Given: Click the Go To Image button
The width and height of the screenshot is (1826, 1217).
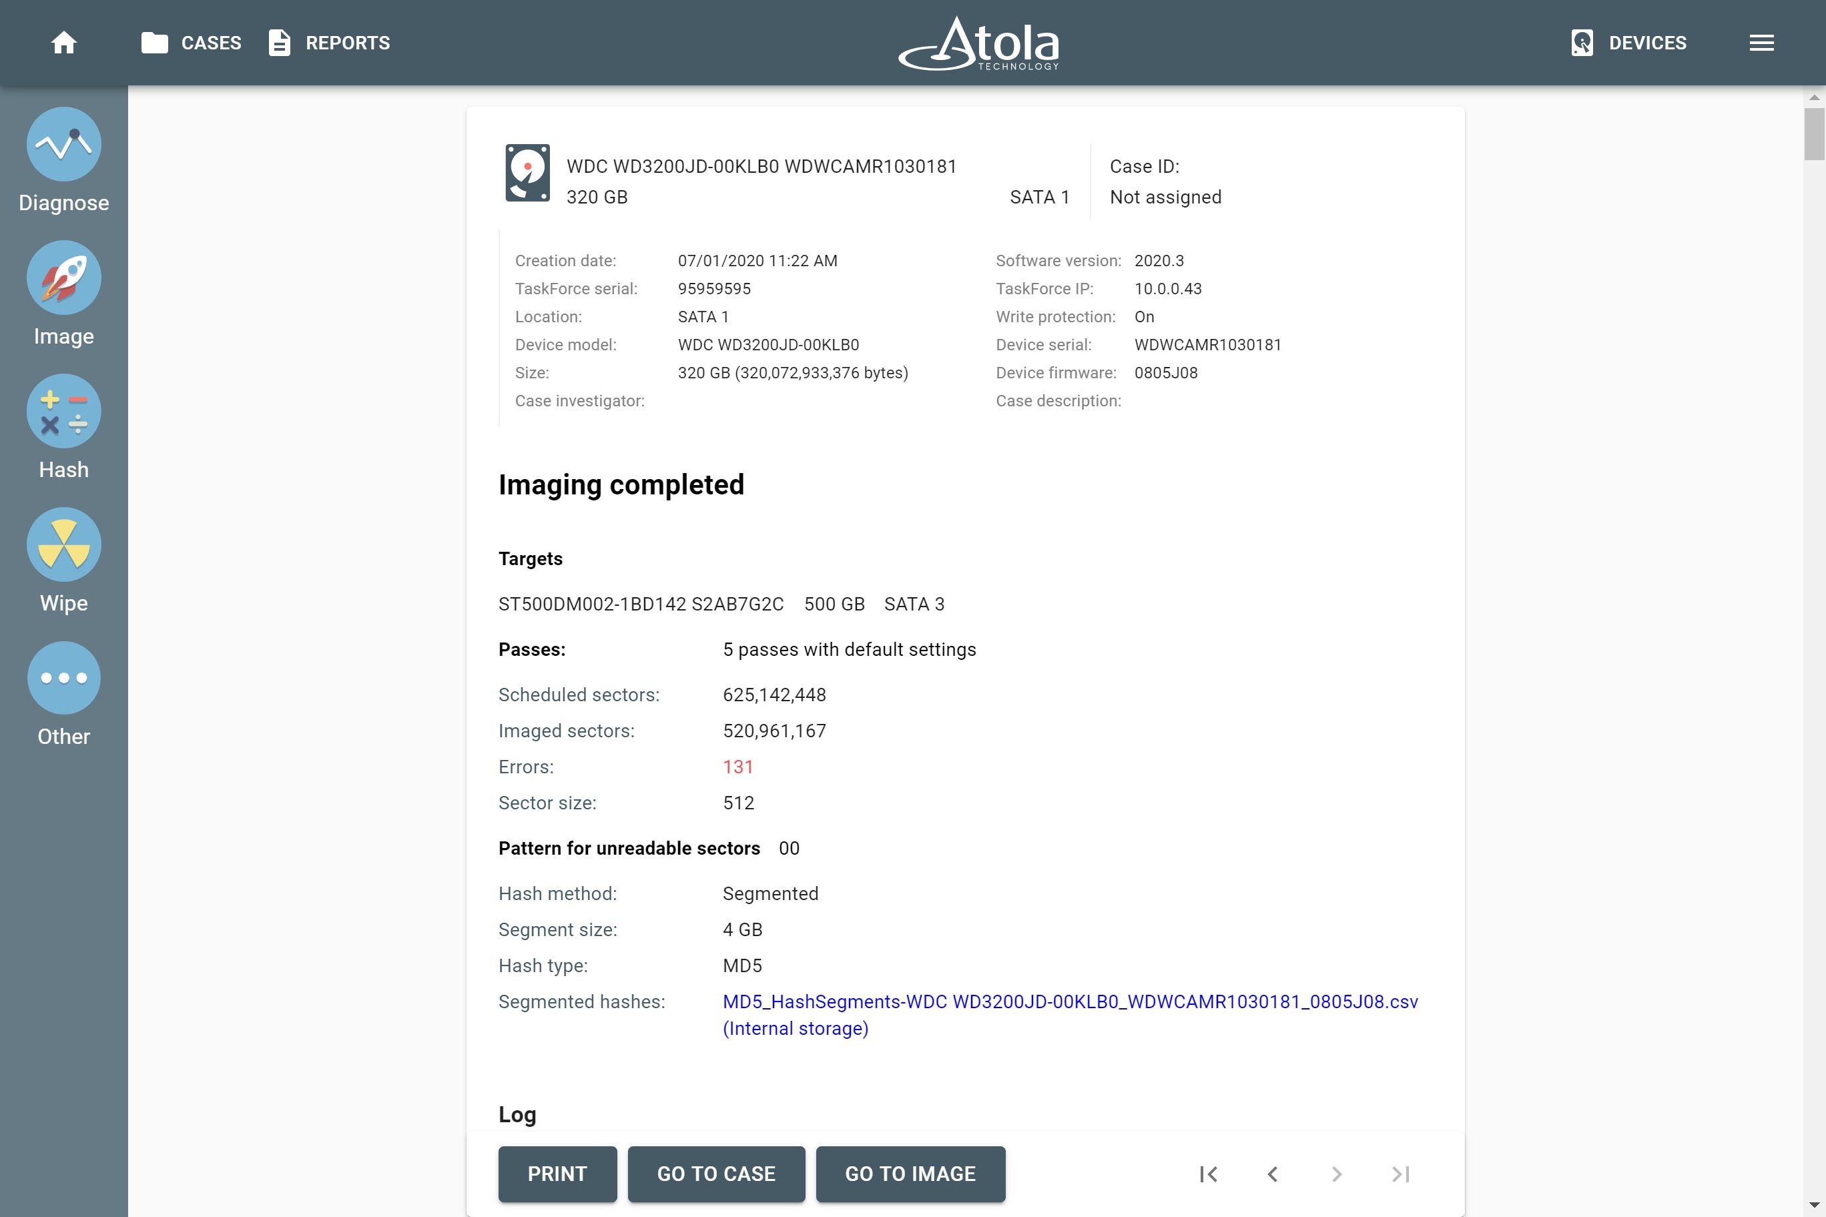Looking at the screenshot, I should (910, 1174).
